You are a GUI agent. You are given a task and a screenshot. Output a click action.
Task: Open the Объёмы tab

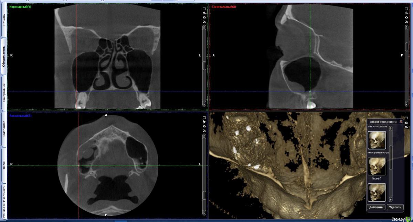click(x=3, y=20)
